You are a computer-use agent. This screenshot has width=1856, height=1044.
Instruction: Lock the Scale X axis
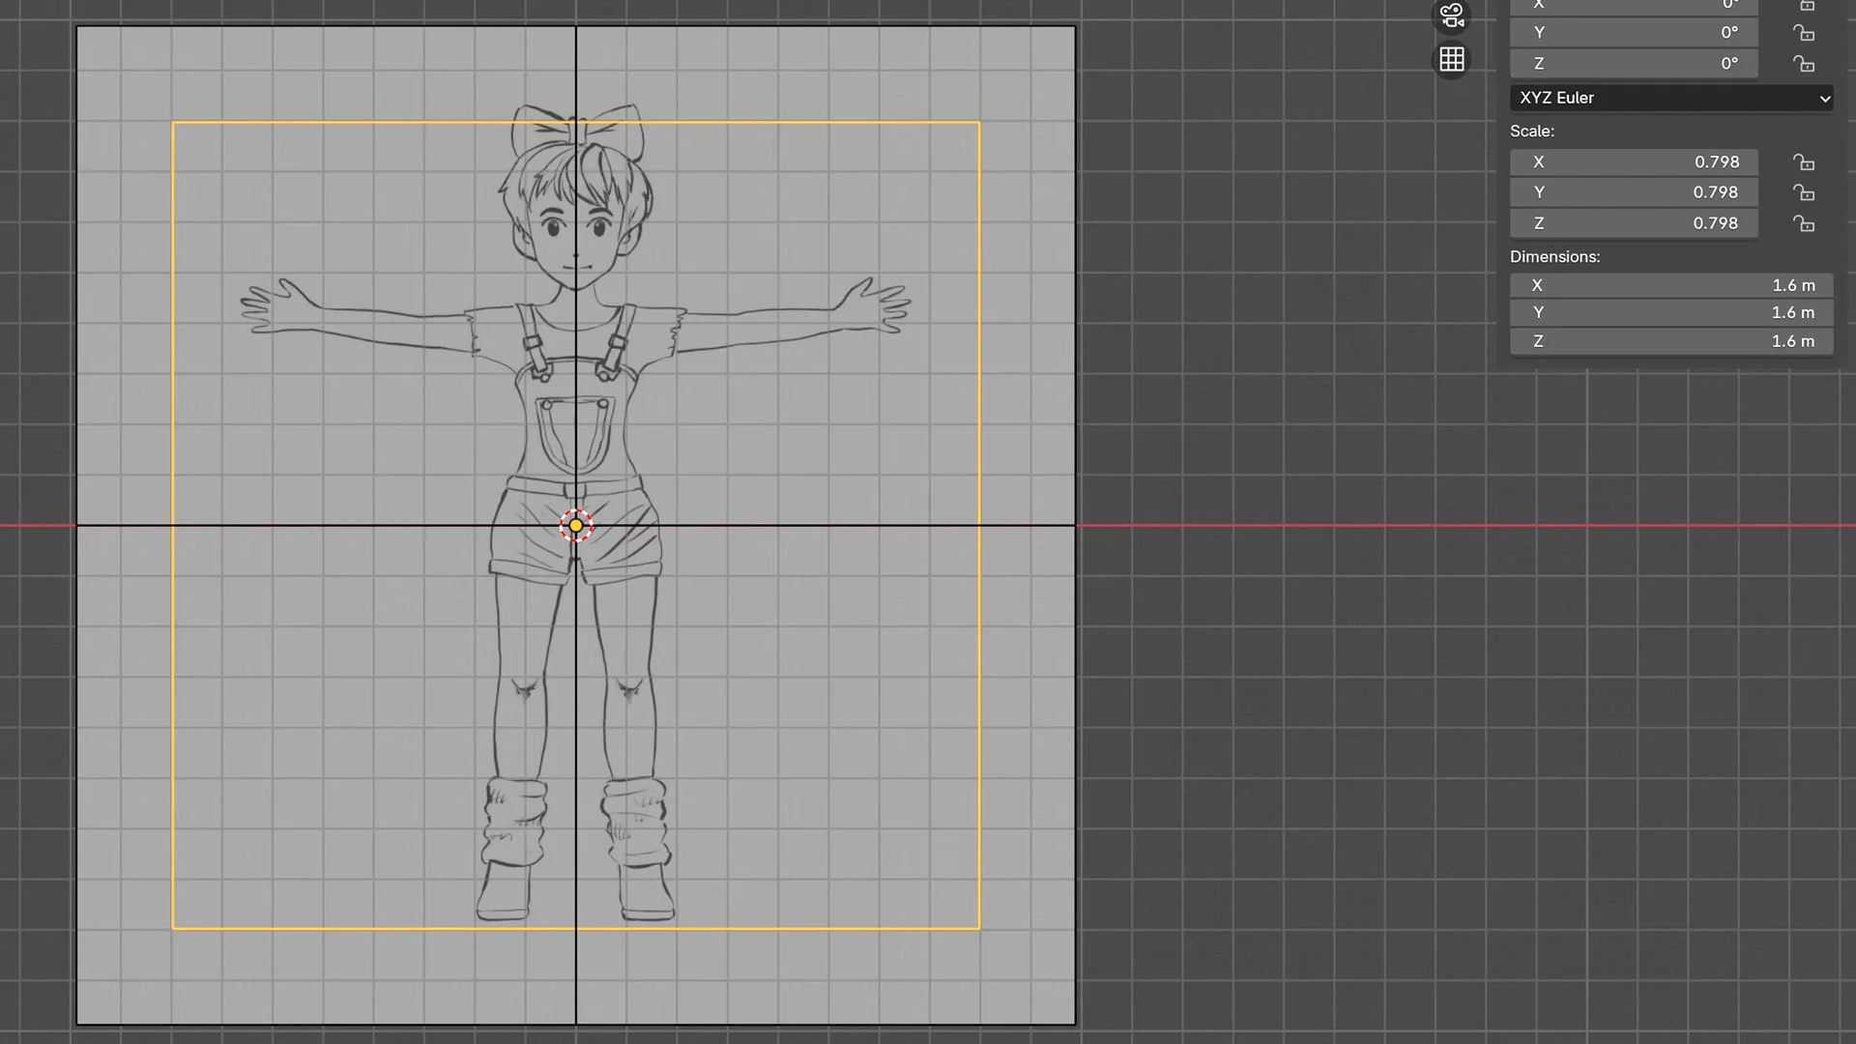point(1803,162)
